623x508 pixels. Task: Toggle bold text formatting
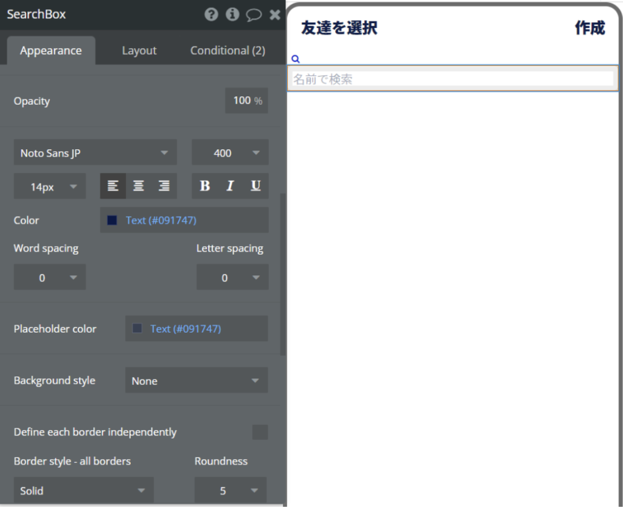point(205,186)
